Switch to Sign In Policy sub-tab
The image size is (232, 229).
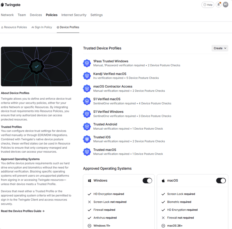[x=42, y=27]
